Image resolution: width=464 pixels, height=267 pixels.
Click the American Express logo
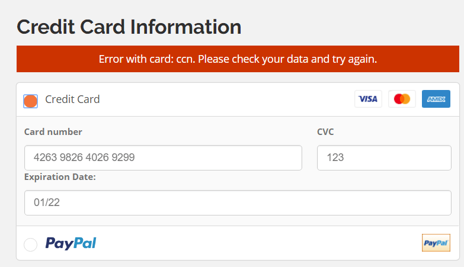(436, 99)
